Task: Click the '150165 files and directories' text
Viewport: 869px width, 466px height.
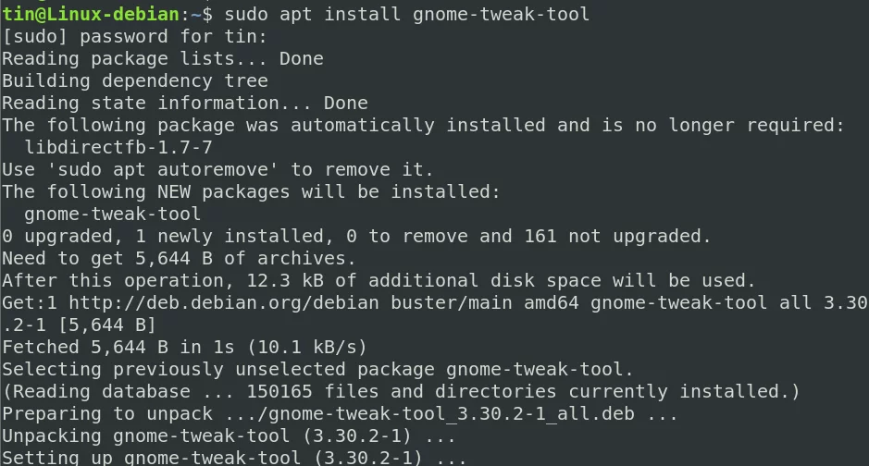Action: [x=402, y=391]
